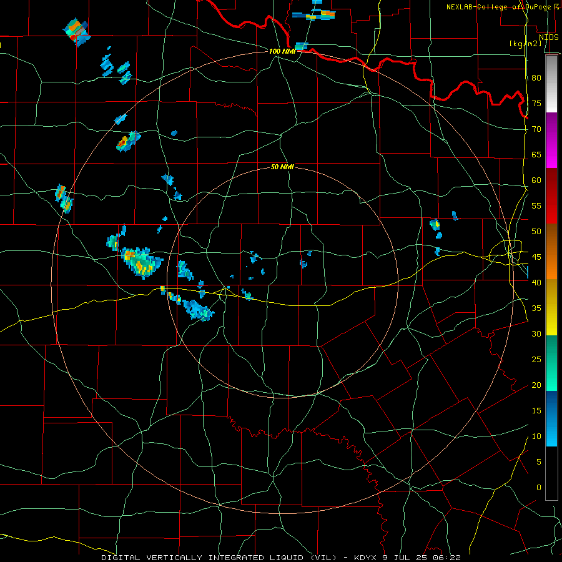Screen dimensions: 562x562
Task: Click the 15 value on the color scale
Action: point(536,410)
